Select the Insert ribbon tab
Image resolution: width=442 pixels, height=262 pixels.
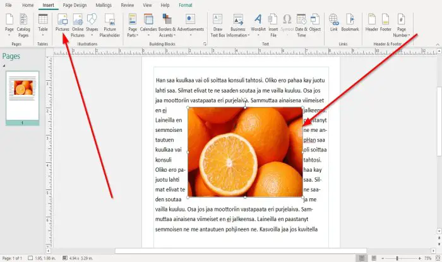48,5
